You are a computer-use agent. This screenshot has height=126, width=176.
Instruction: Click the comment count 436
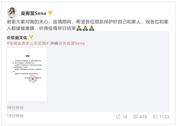143,117
